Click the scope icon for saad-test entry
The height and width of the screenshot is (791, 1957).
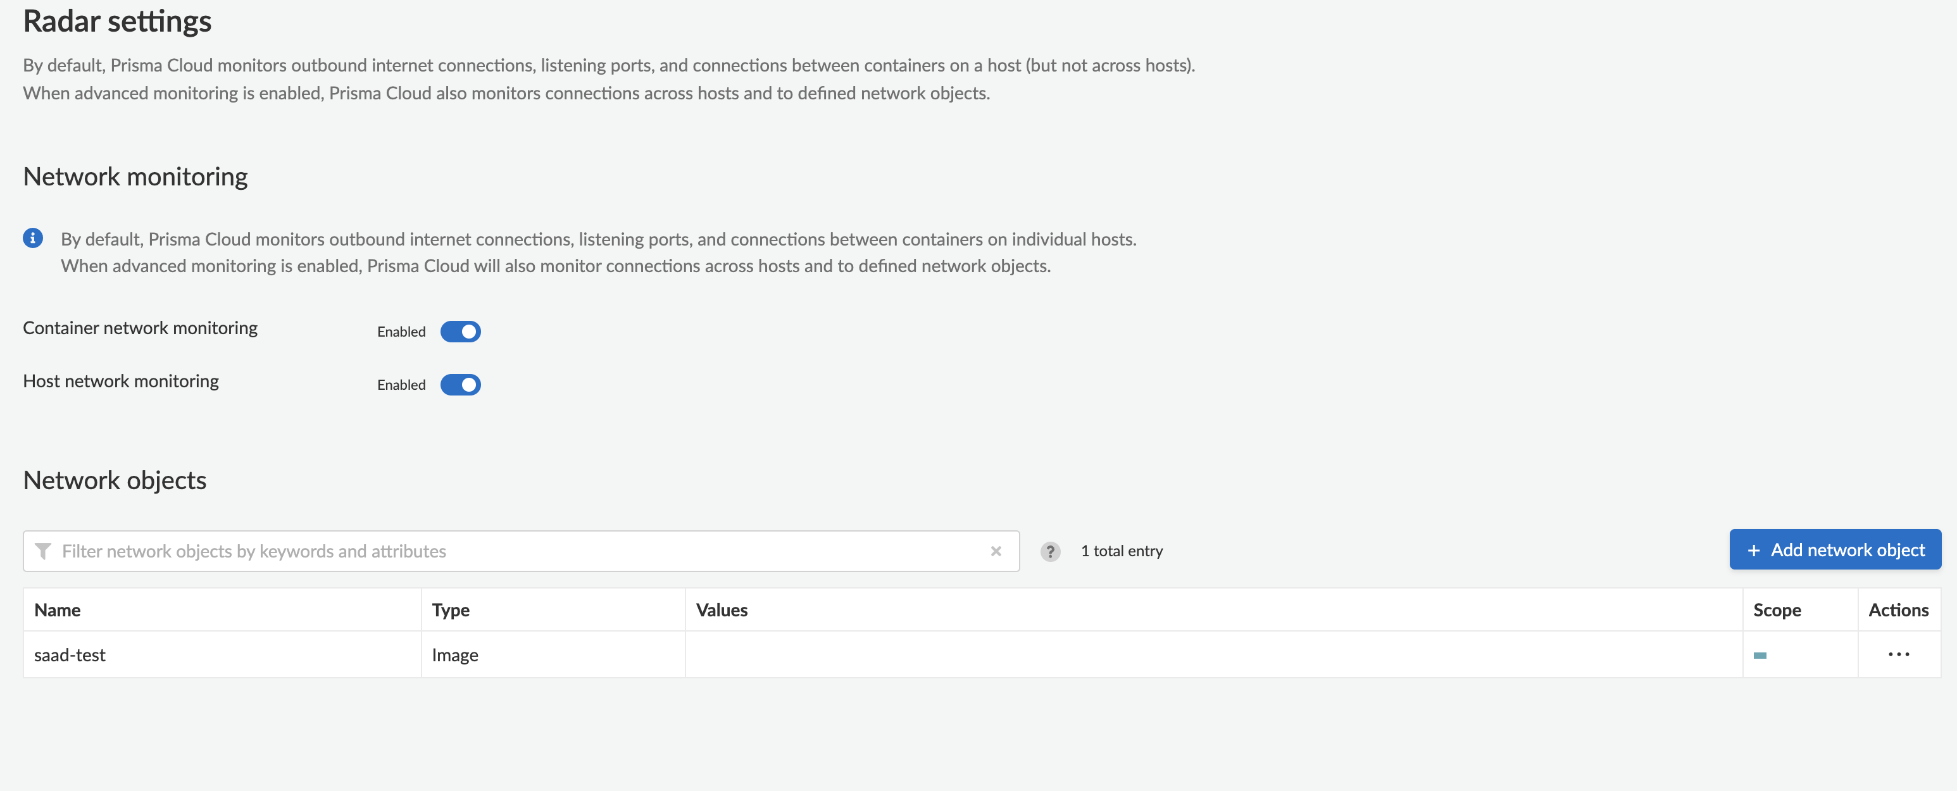point(1761,654)
